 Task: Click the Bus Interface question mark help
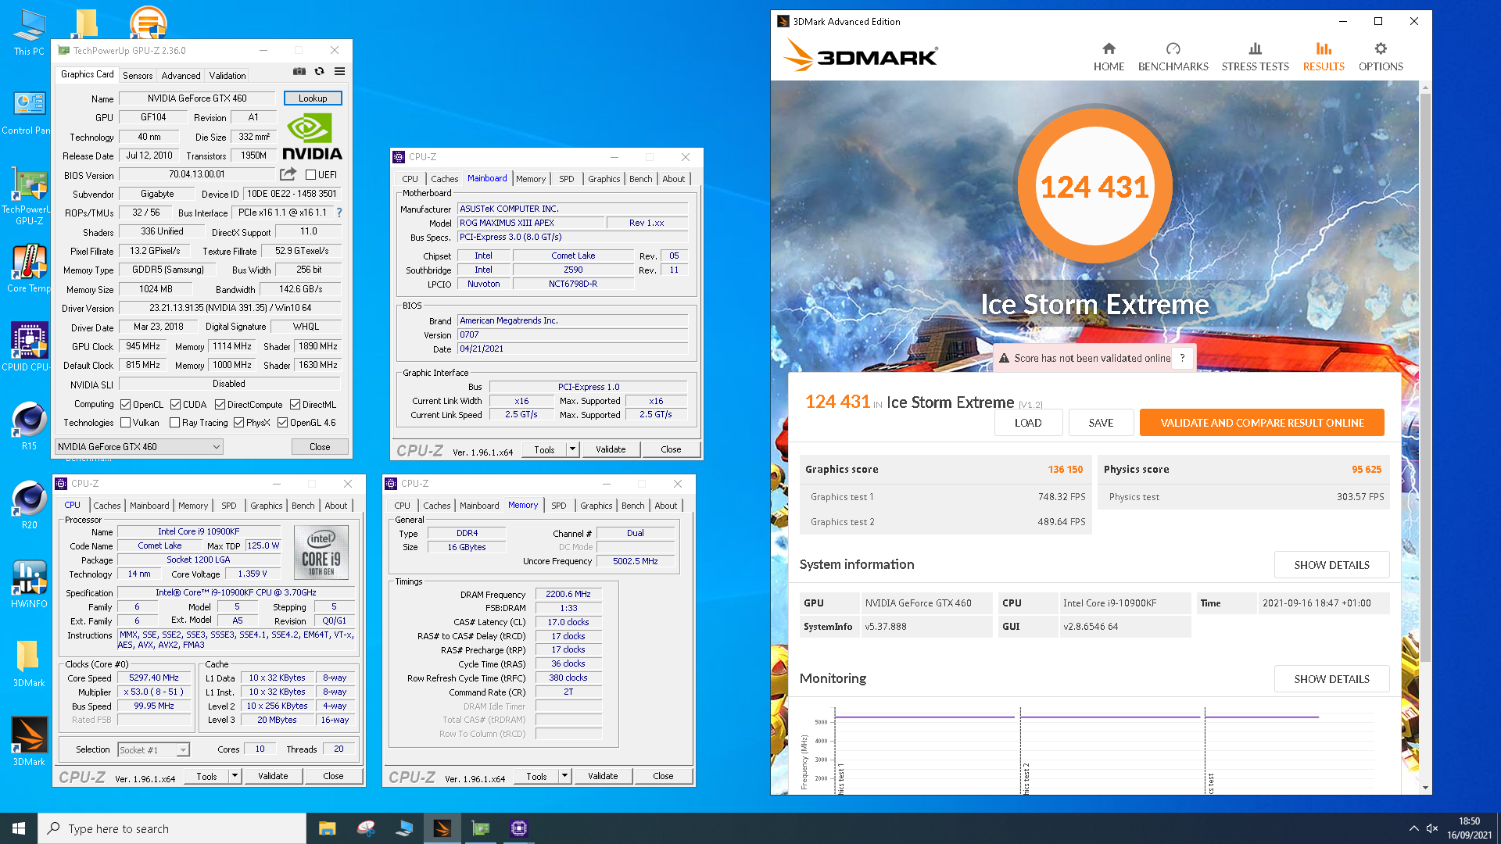coord(339,213)
